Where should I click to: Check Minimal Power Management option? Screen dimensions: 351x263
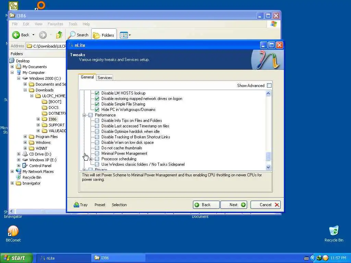point(97,153)
